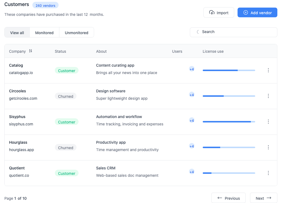282x203 pixels.
Task: Open the getcirooles.com company link
Action: pos(23,98)
